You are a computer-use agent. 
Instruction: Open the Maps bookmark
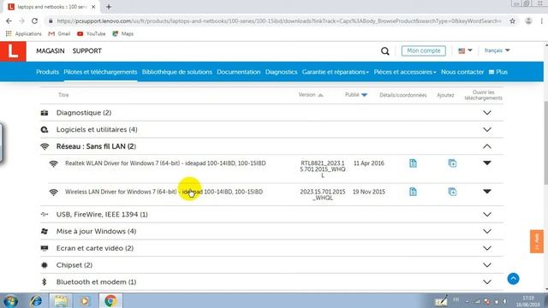122,34
